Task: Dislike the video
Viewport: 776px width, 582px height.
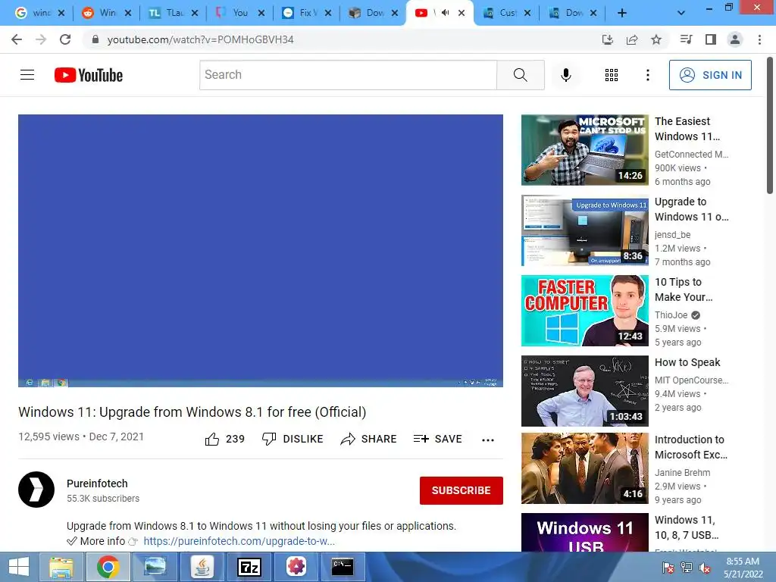Action: click(293, 439)
